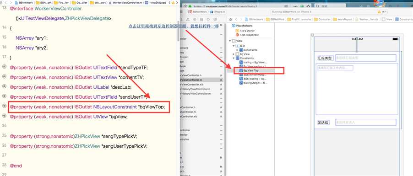Image resolution: width=413 pixels, height=176 pixels.
Task: Click the warning count badge showing 147
Action: pos(382,12)
